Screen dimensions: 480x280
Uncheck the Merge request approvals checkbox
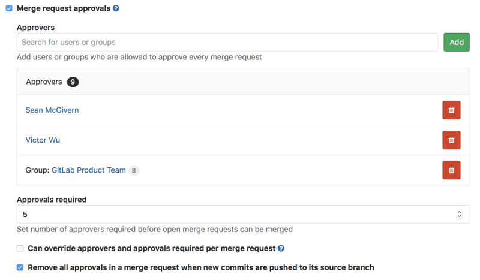(x=9, y=8)
